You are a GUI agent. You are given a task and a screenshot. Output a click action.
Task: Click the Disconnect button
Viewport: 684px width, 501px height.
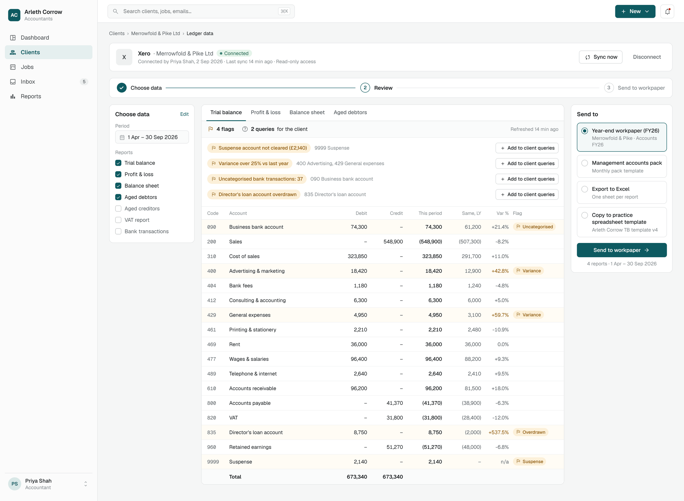647,57
